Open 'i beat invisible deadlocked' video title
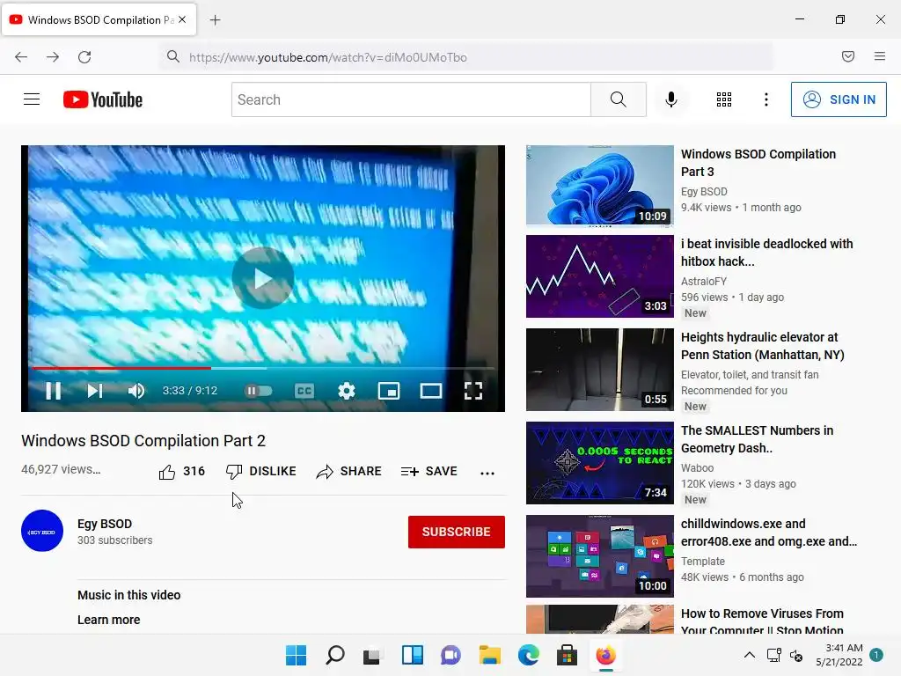This screenshot has height=676, width=901. pos(766,253)
